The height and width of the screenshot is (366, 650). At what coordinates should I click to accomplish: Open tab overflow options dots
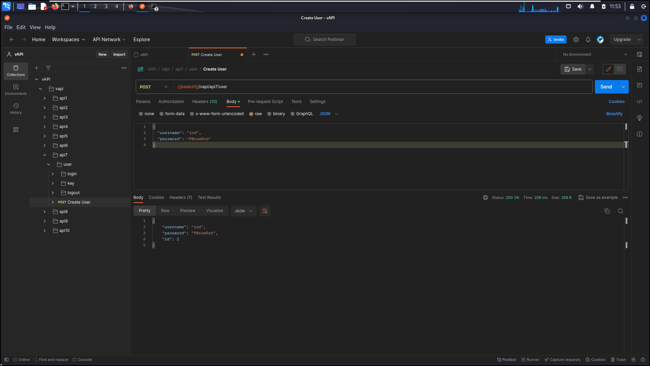[x=266, y=54]
